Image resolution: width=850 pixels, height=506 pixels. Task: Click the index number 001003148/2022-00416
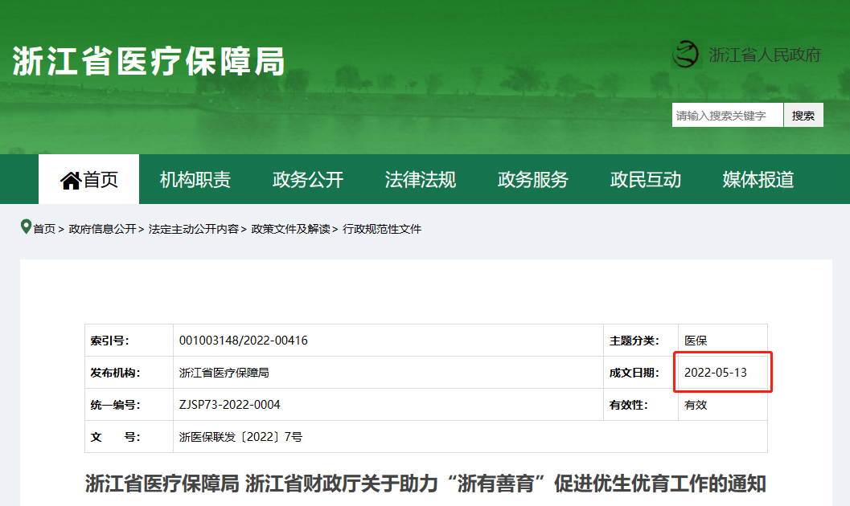[x=243, y=341]
